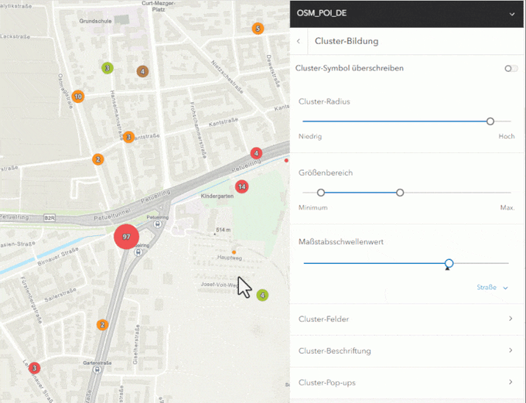Click the Minimum label under Größenbereich
This screenshot has width=526, height=403.
313,208
